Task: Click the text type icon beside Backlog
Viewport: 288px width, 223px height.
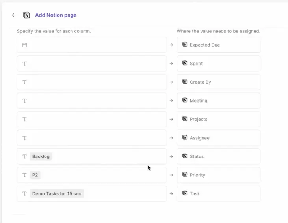Action: click(x=24, y=156)
